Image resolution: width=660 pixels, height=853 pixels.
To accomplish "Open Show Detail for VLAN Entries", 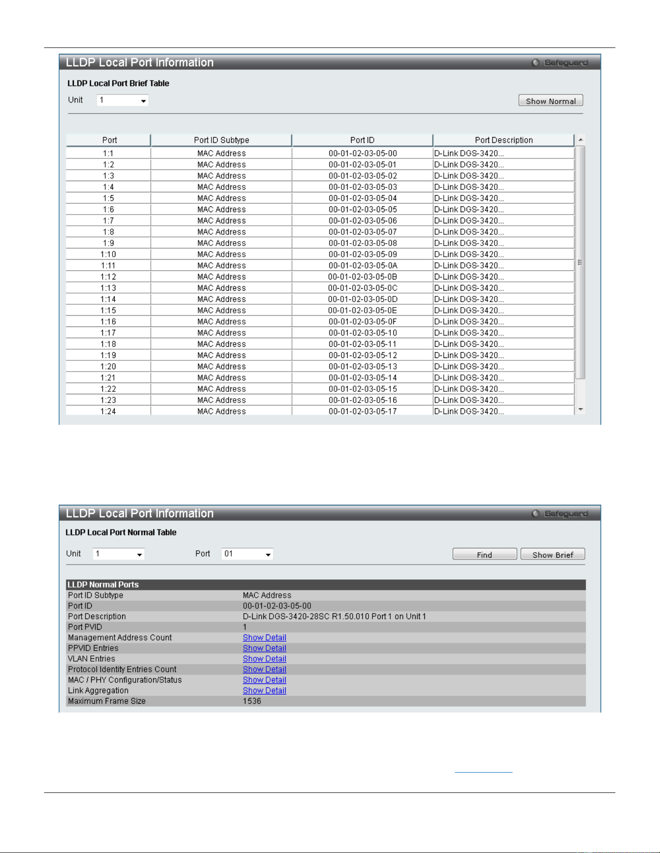I will [264, 659].
